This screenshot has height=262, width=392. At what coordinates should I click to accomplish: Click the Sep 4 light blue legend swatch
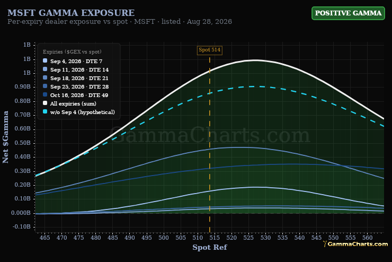45,60
